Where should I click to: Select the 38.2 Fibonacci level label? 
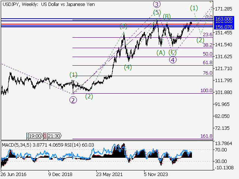[x=208, y=45]
